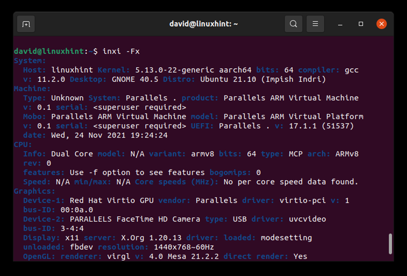
Task: Click the command text 'inxi -Fx'
Action: pos(121,51)
